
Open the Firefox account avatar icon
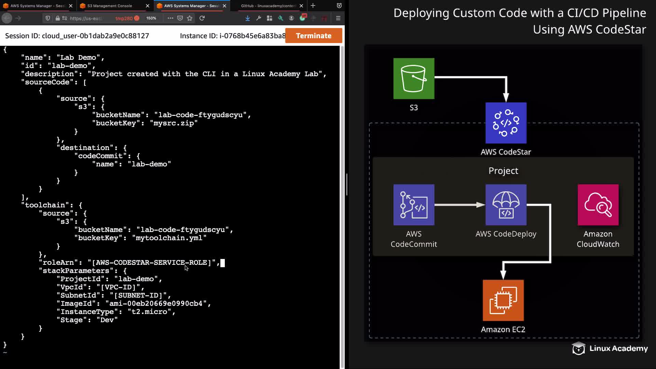tap(291, 18)
